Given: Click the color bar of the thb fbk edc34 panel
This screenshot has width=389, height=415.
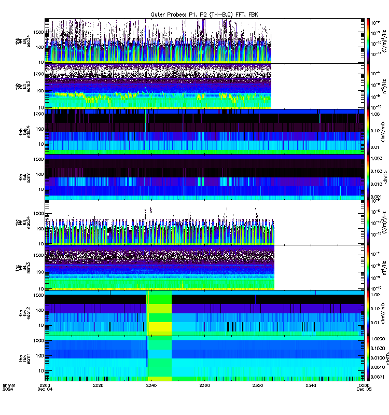Looking at the screenshot, I should 368,132.
